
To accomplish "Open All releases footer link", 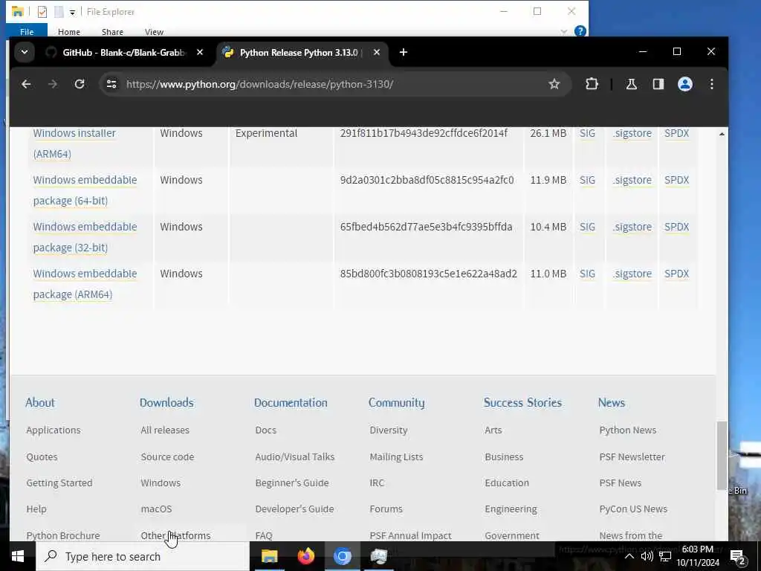I will (x=165, y=430).
